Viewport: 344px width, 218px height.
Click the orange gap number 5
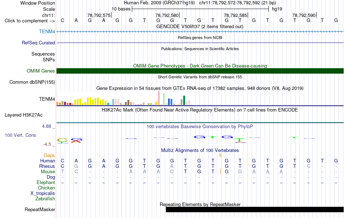(220, 155)
